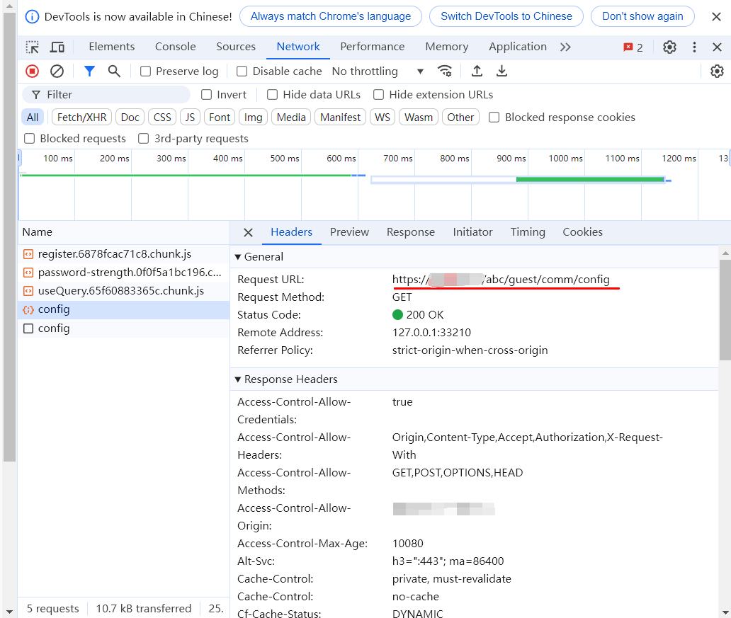The height and width of the screenshot is (618, 731).
Task: Open network conditions Wi-Fi icon
Action: [445, 71]
